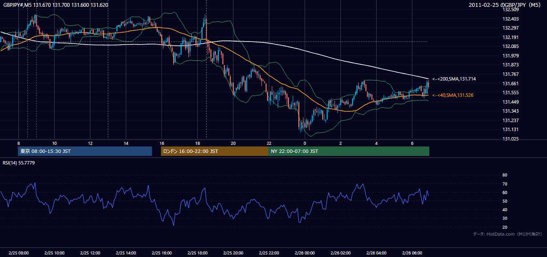Click hour tick 18 under price chart
The height and width of the screenshot is (257, 547).
tap(197, 143)
